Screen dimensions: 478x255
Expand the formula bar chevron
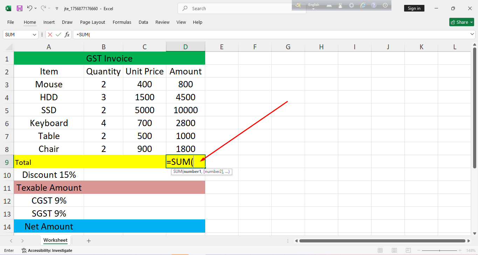(x=472, y=34)
